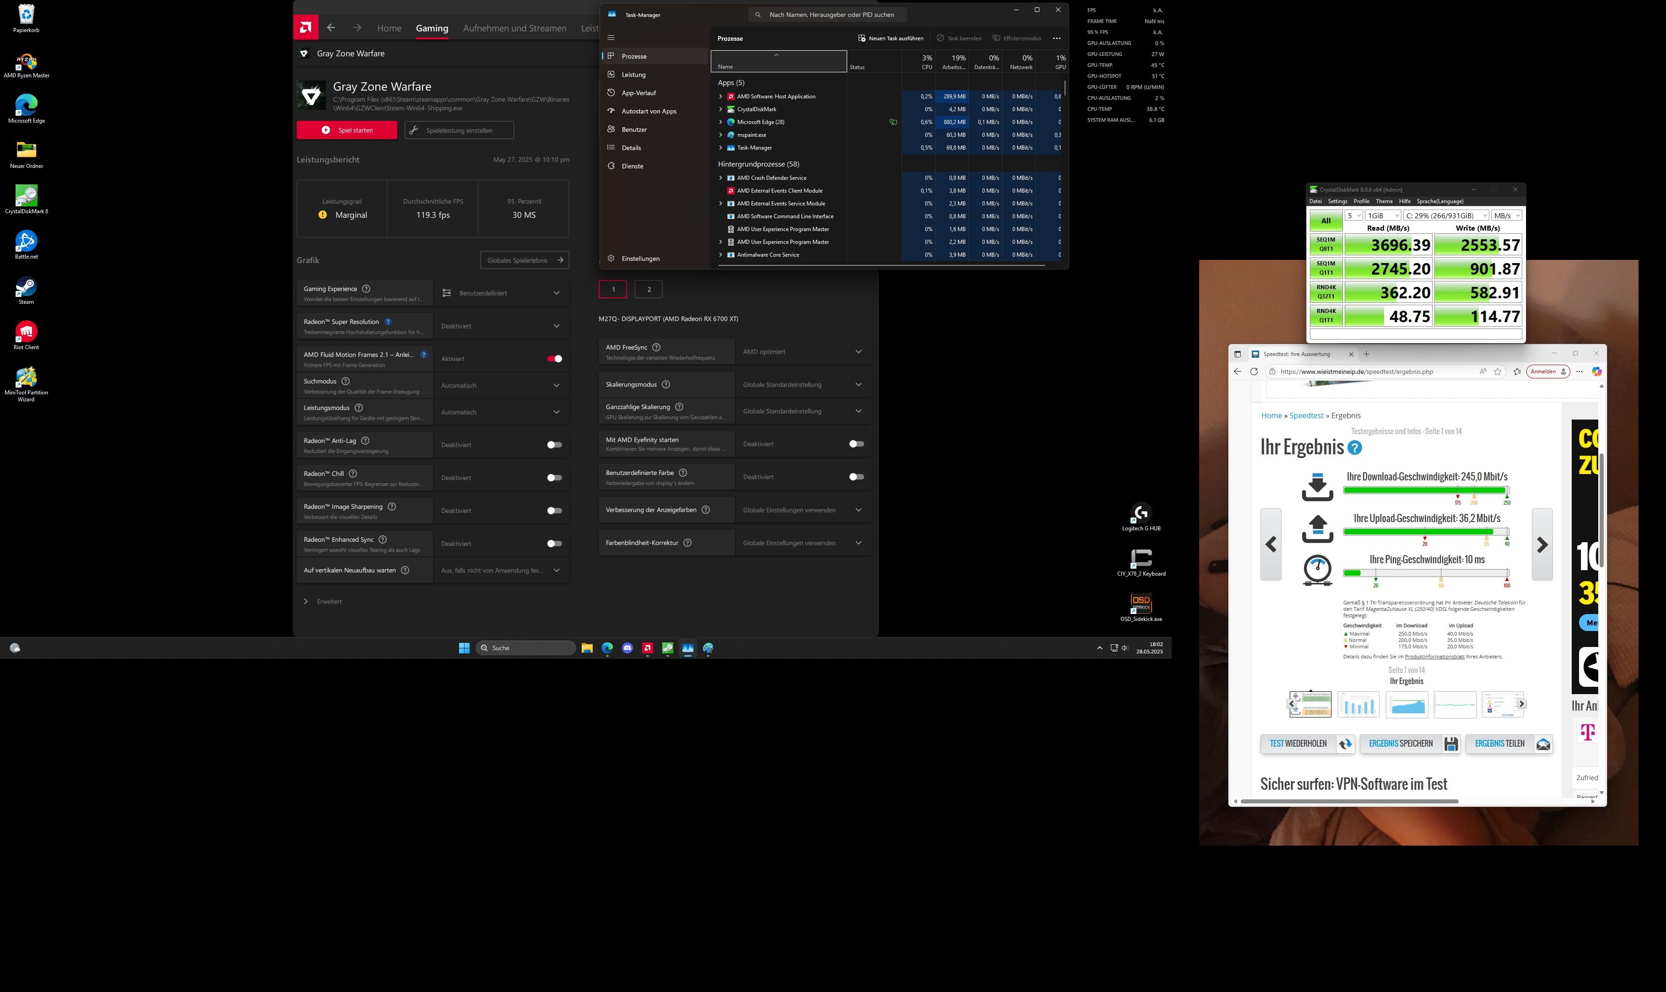
Task: Click Spiel starten button
Action: coord(346,130)
